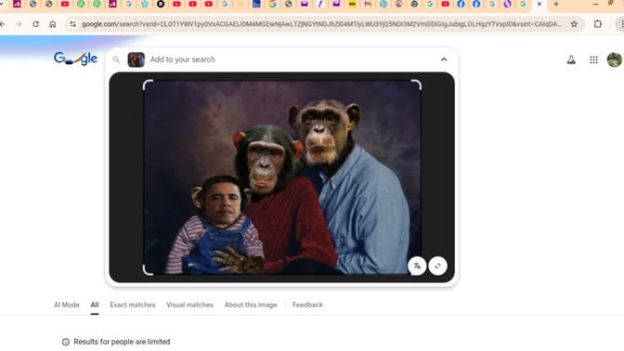Go to the browser home page
Viewport: 624px width, 351px height.
coord(53,24)
